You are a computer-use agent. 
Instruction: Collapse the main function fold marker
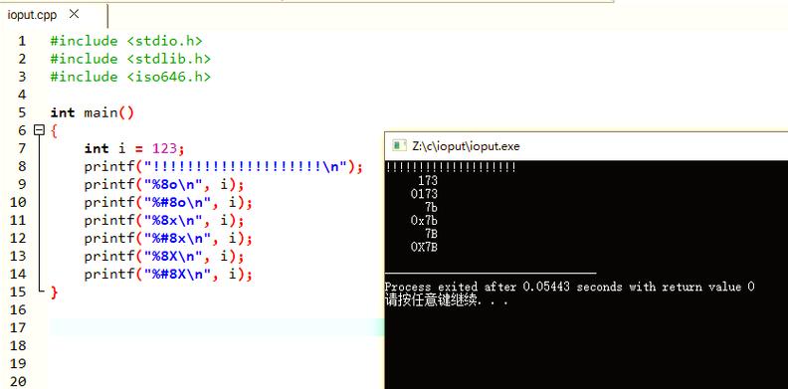pos(39,130)
